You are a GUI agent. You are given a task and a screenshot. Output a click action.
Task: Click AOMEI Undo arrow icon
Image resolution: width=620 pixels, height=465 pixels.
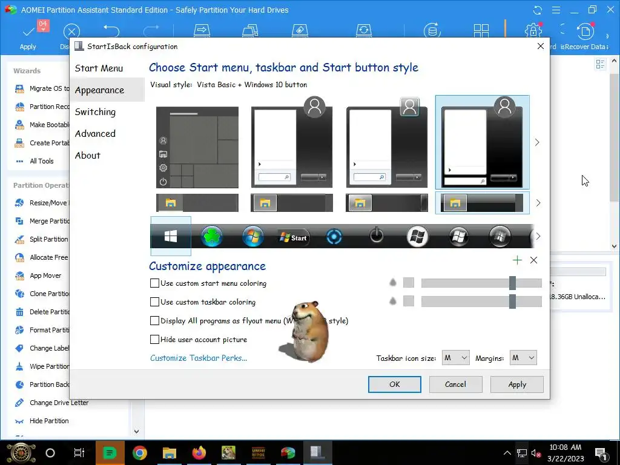point(111,30)
